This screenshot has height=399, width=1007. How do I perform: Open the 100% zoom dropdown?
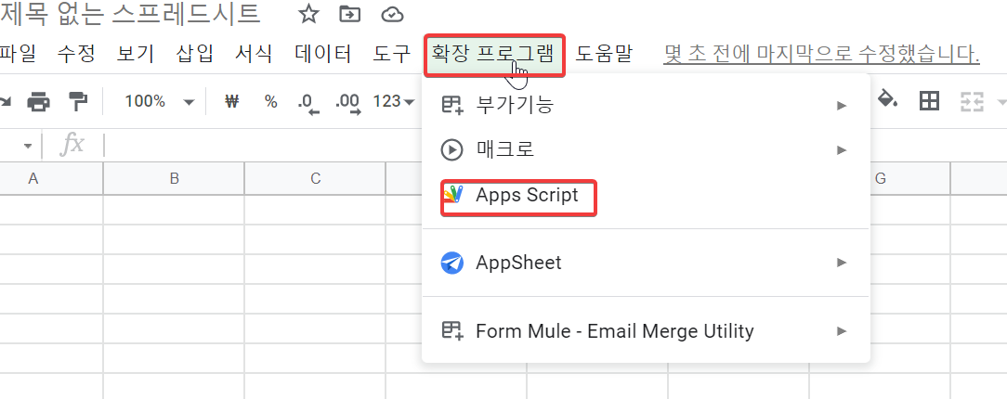[159, 101]
